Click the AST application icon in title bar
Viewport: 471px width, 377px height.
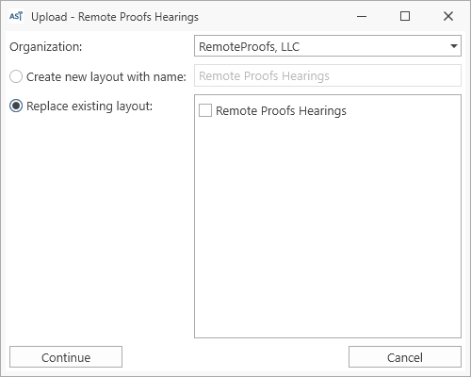tap(16, 16)
